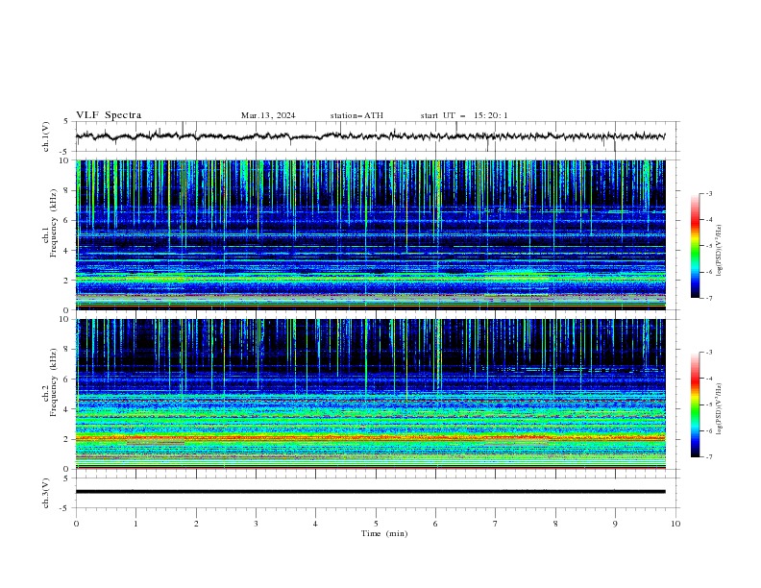Image resolution: width=761 pixels, height=588 pixels.
Task: Click time axis tick label "9"
Action: coord(615,524)
